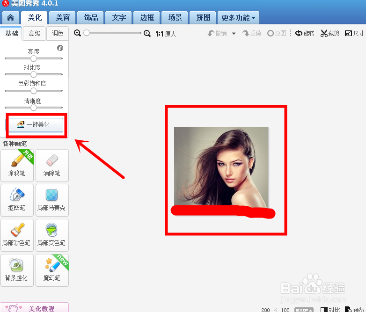Open the 美化教程 tutorial link

point(34,308)
